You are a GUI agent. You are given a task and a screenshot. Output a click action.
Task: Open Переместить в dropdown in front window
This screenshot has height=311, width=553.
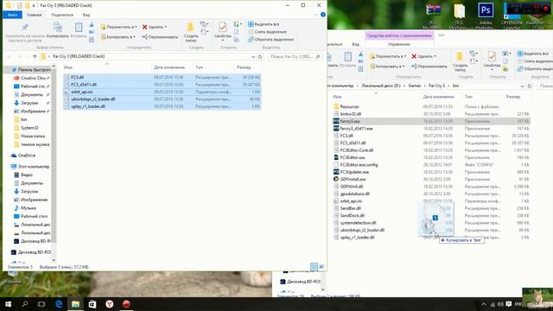[x=118, y=27]
